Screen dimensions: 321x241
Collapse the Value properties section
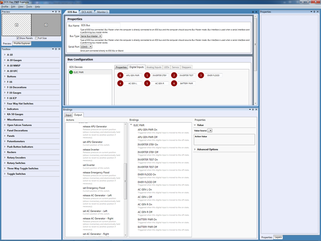[195, 125]
